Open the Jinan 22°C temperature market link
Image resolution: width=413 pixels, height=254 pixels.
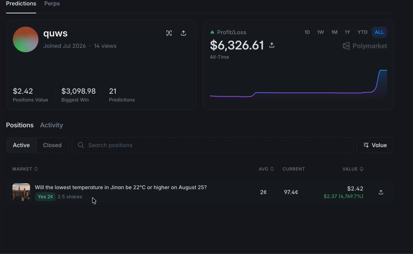(x=121, y=188)
